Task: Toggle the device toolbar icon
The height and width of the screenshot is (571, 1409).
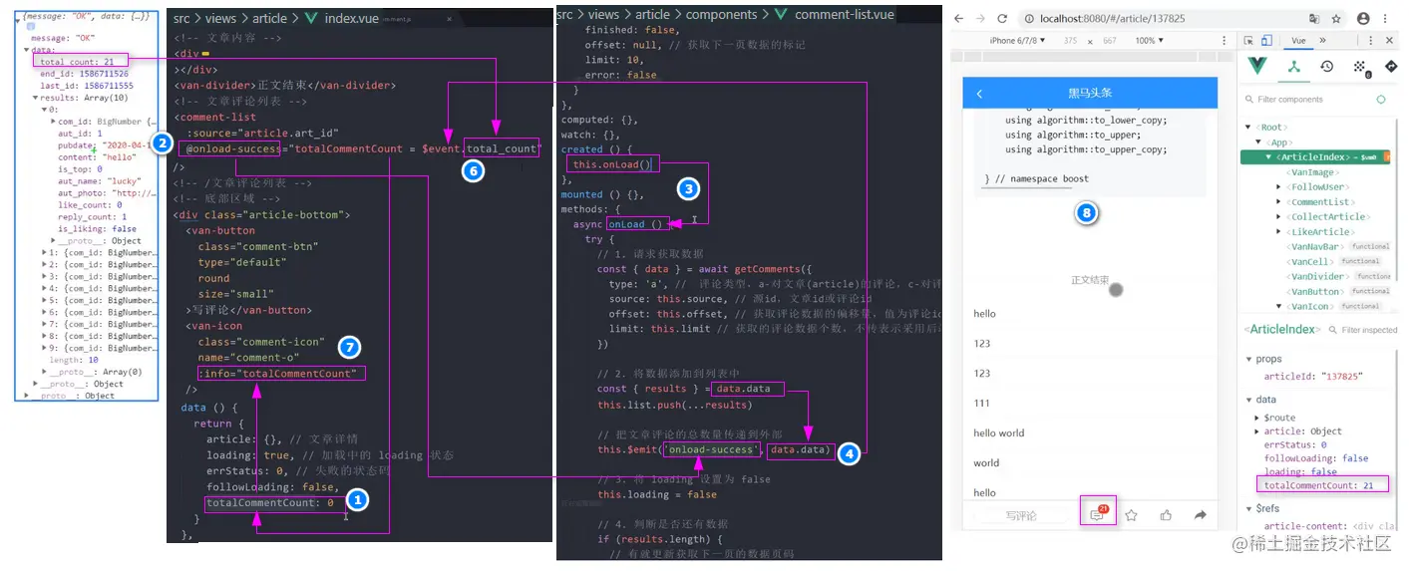Action: pyautogui.click(x=1266, y=41)
